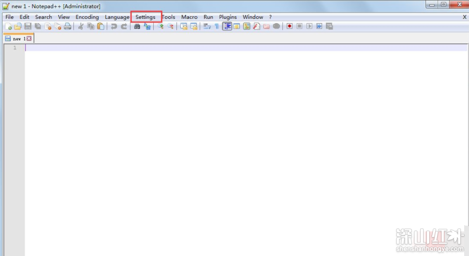Stop macro recording with the square button
The height and width of the screenshot is (256, 469).
[x=299, y=26]
